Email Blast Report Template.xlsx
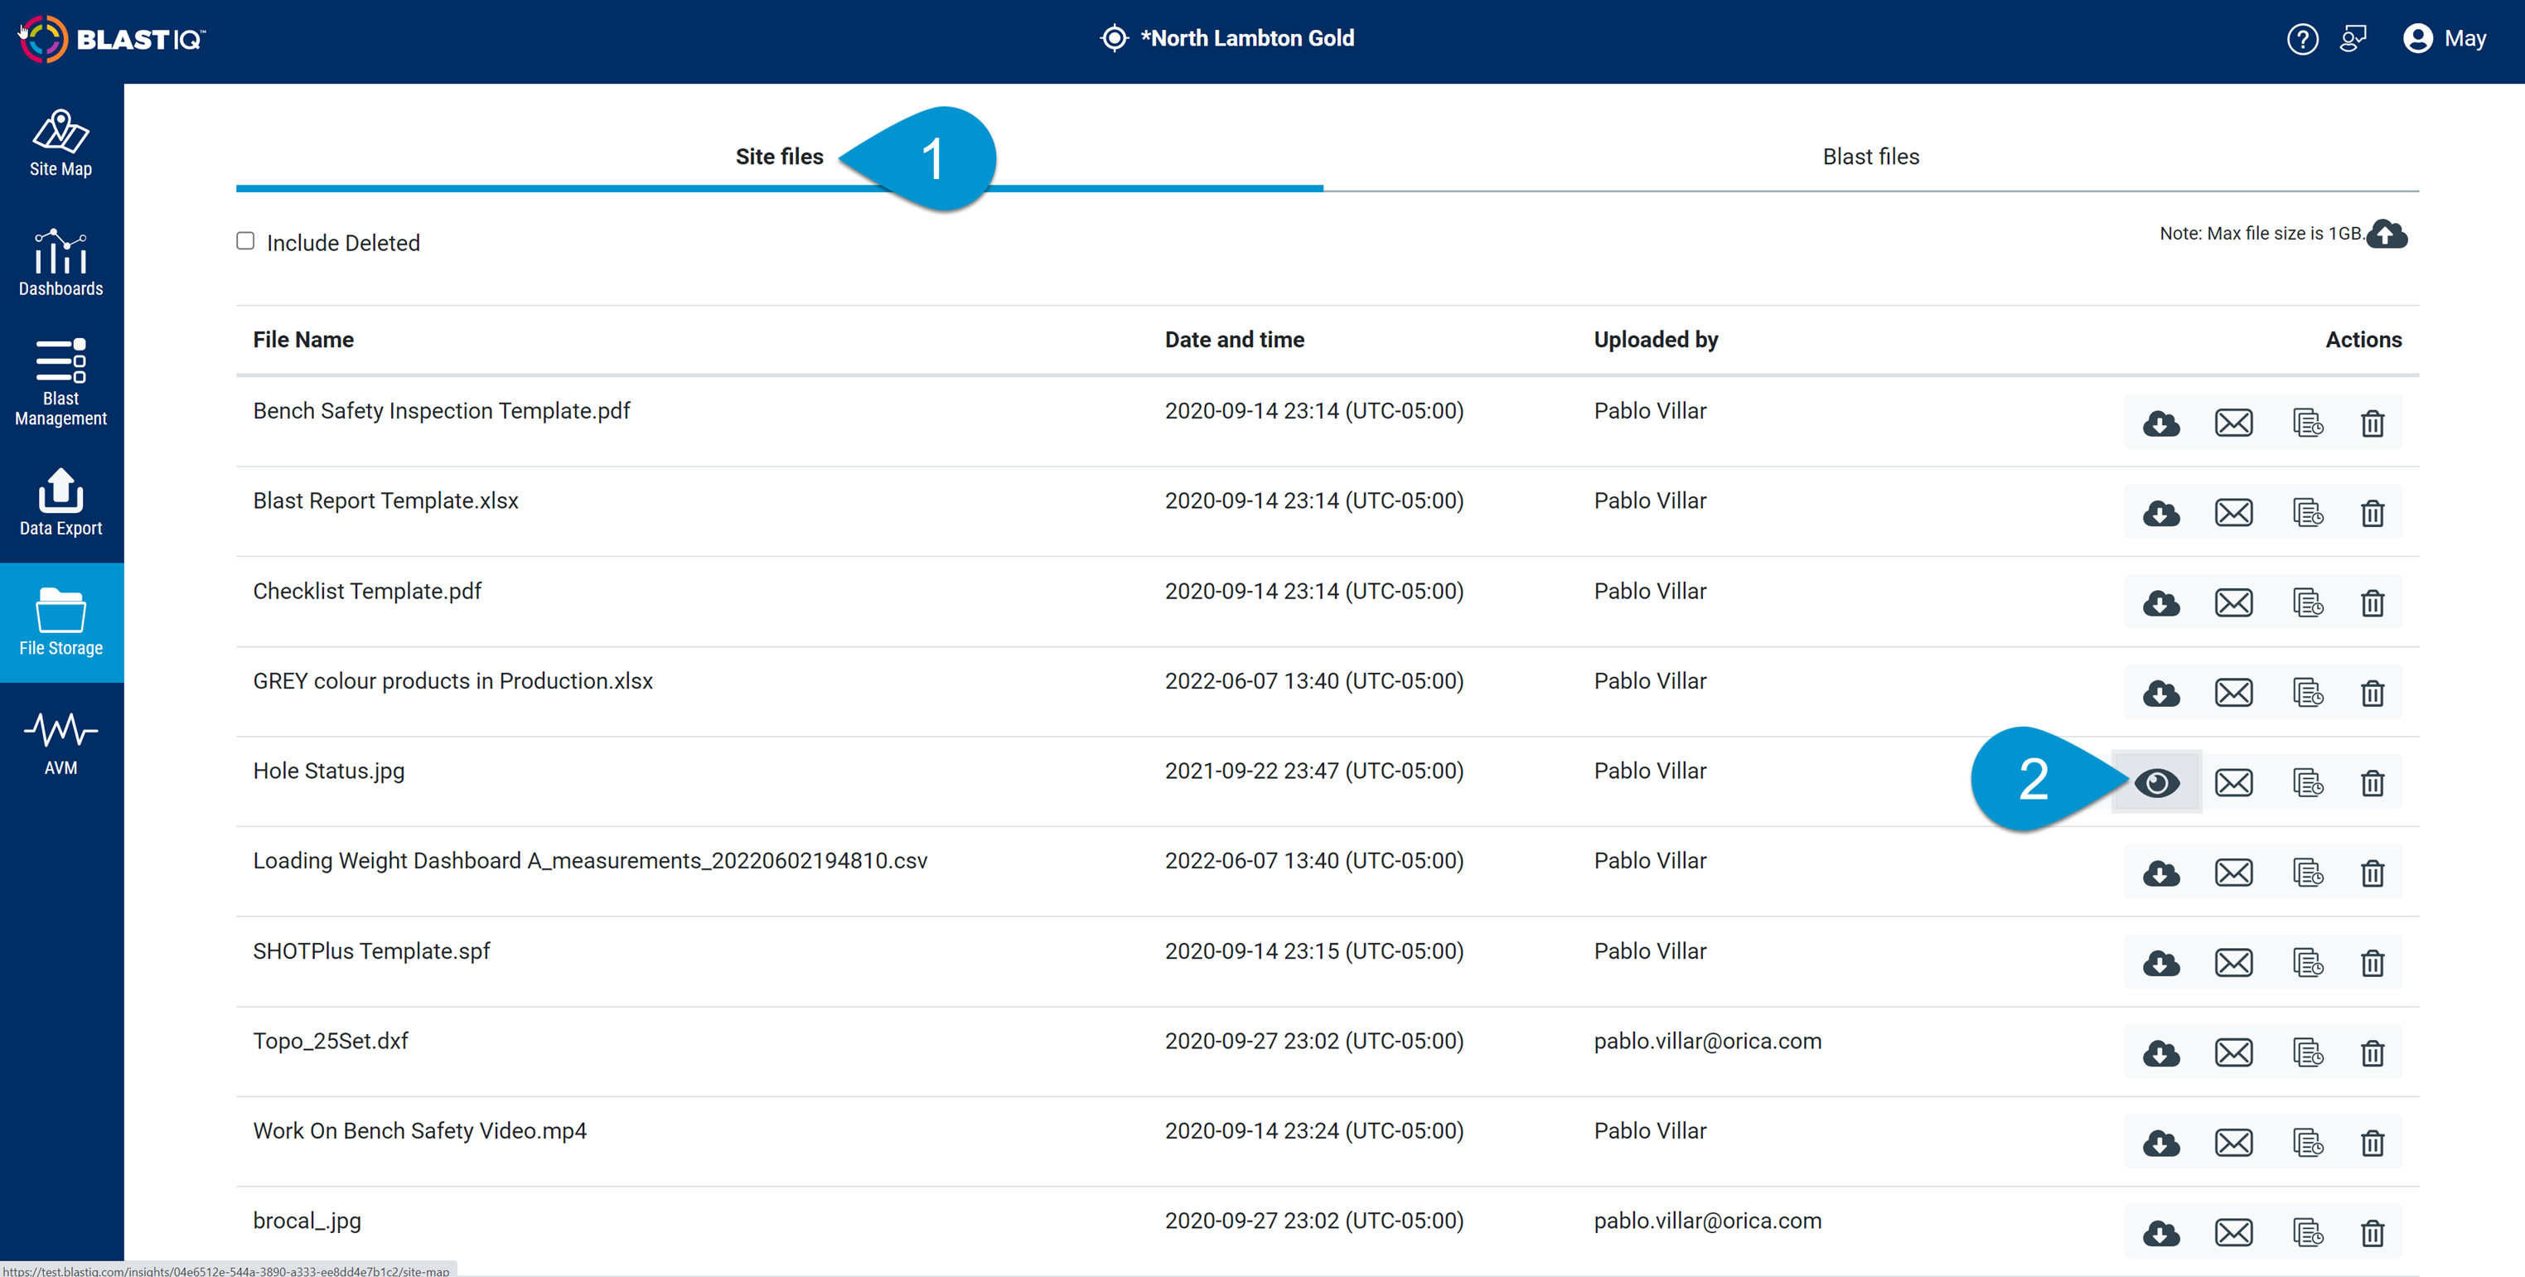This screenshot has width=2525, height=1277. point(2233,514)
